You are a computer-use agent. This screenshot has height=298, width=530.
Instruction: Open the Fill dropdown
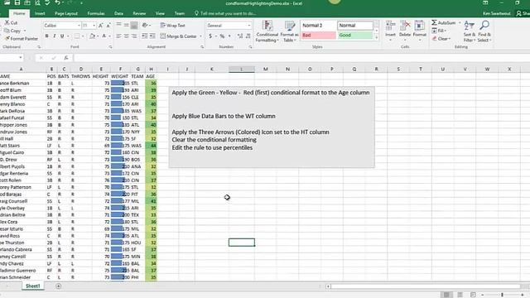pyautogui.click(x=439, y=31)
